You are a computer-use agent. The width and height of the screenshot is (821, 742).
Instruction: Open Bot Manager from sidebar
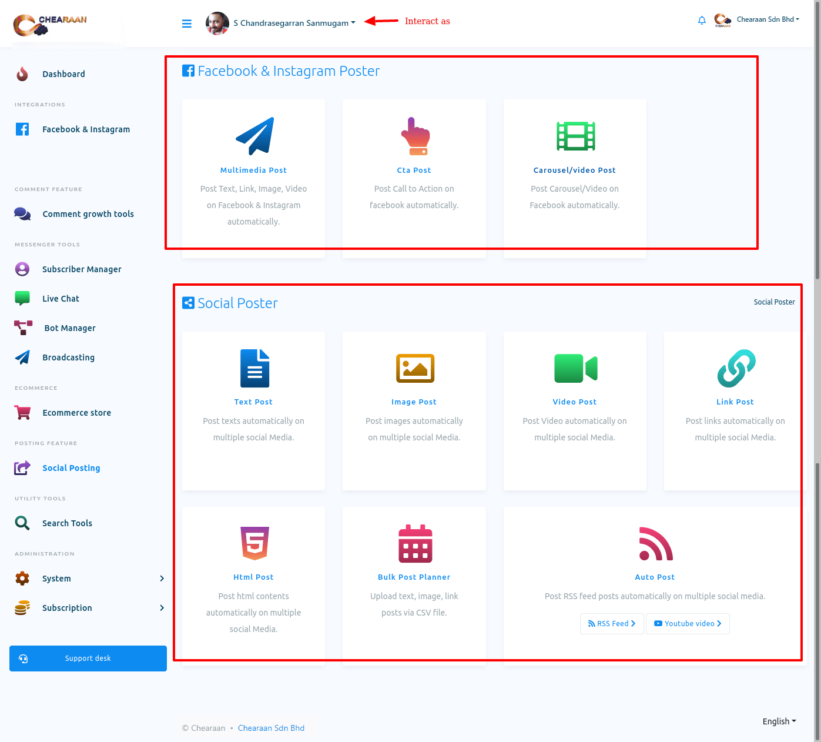pos(69,328)
